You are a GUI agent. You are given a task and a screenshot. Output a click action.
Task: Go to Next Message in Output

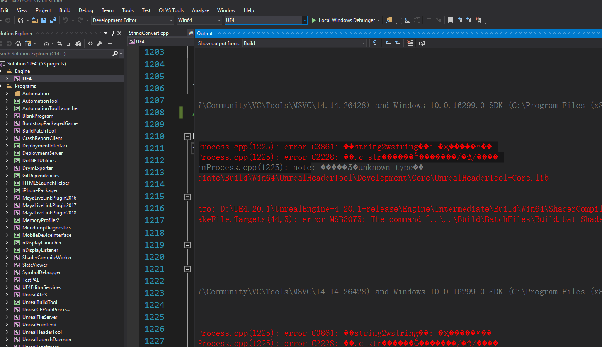(x=397, y=43)
